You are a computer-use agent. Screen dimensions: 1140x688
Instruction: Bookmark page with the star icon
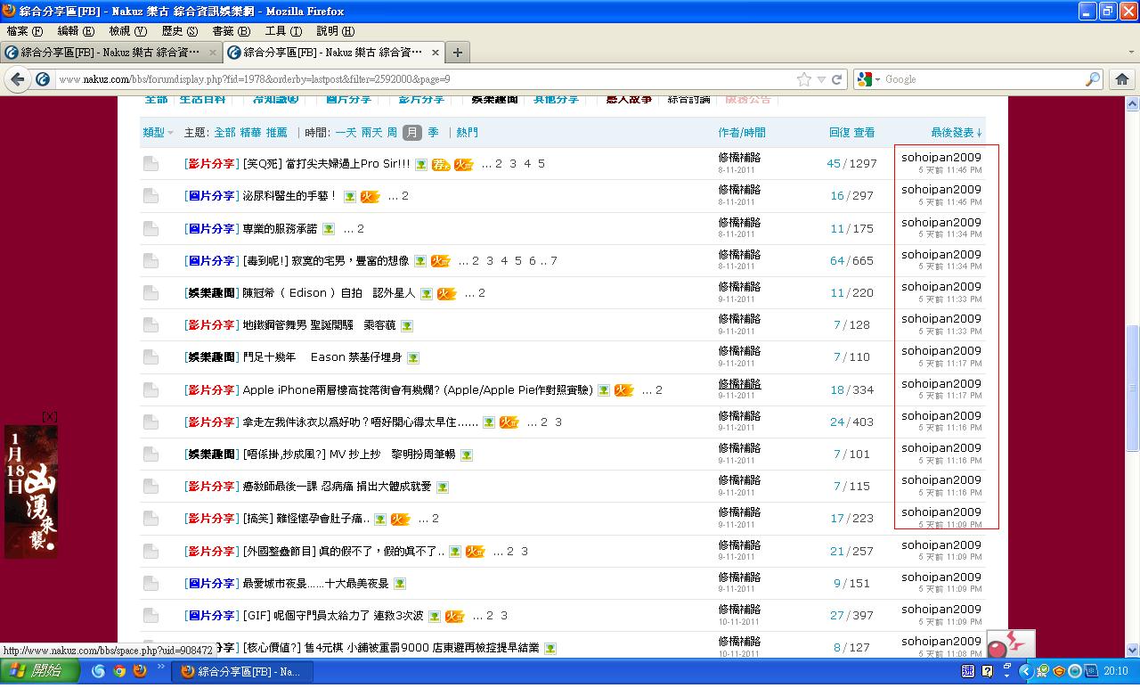point(804,79)
